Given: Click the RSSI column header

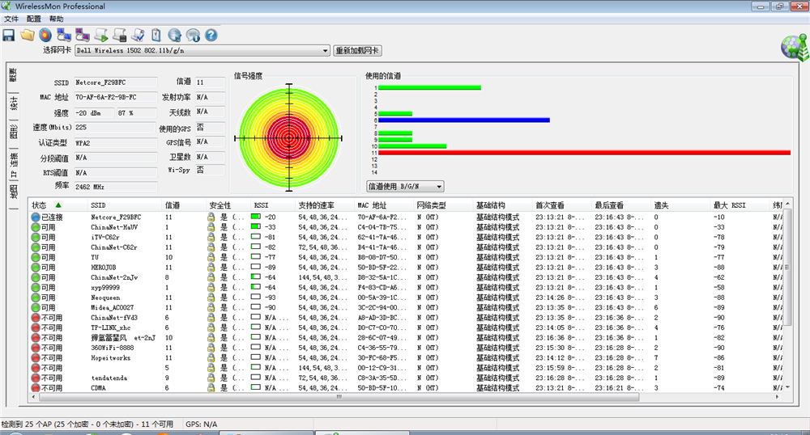Looking at the screenshot, I should [x=262, y=205].
